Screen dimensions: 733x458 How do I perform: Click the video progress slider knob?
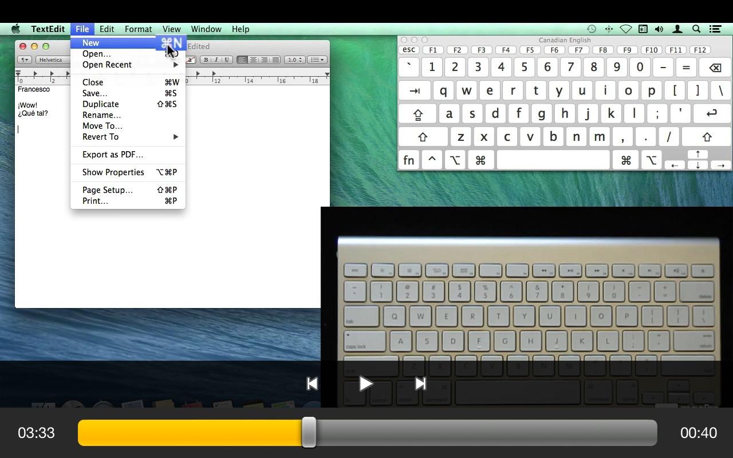309,432
